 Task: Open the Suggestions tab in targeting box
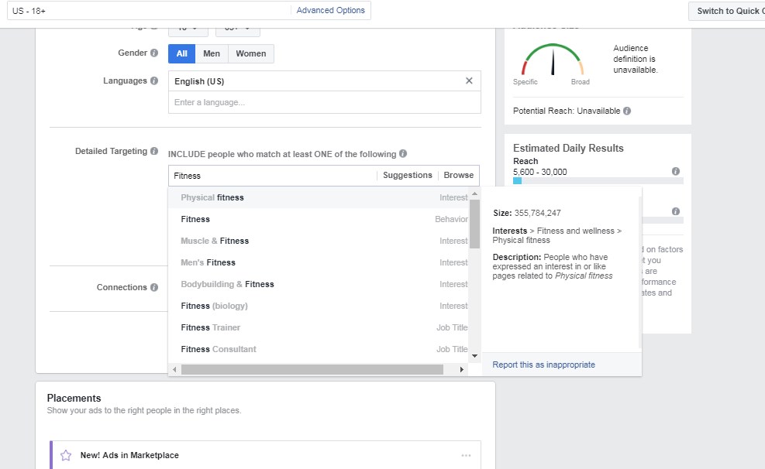tap(408, 176)
